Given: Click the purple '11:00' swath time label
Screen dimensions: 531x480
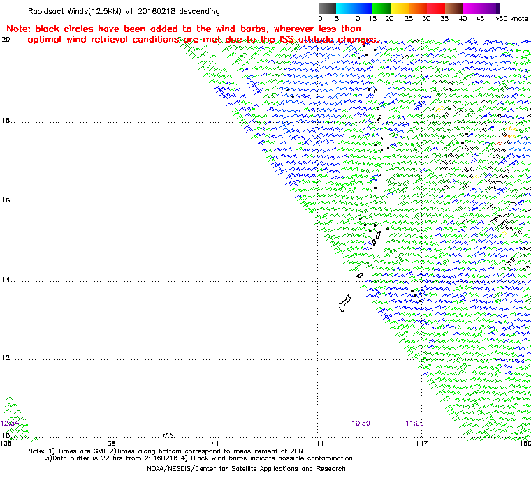Looking at the screenshot, I should 414,423.
